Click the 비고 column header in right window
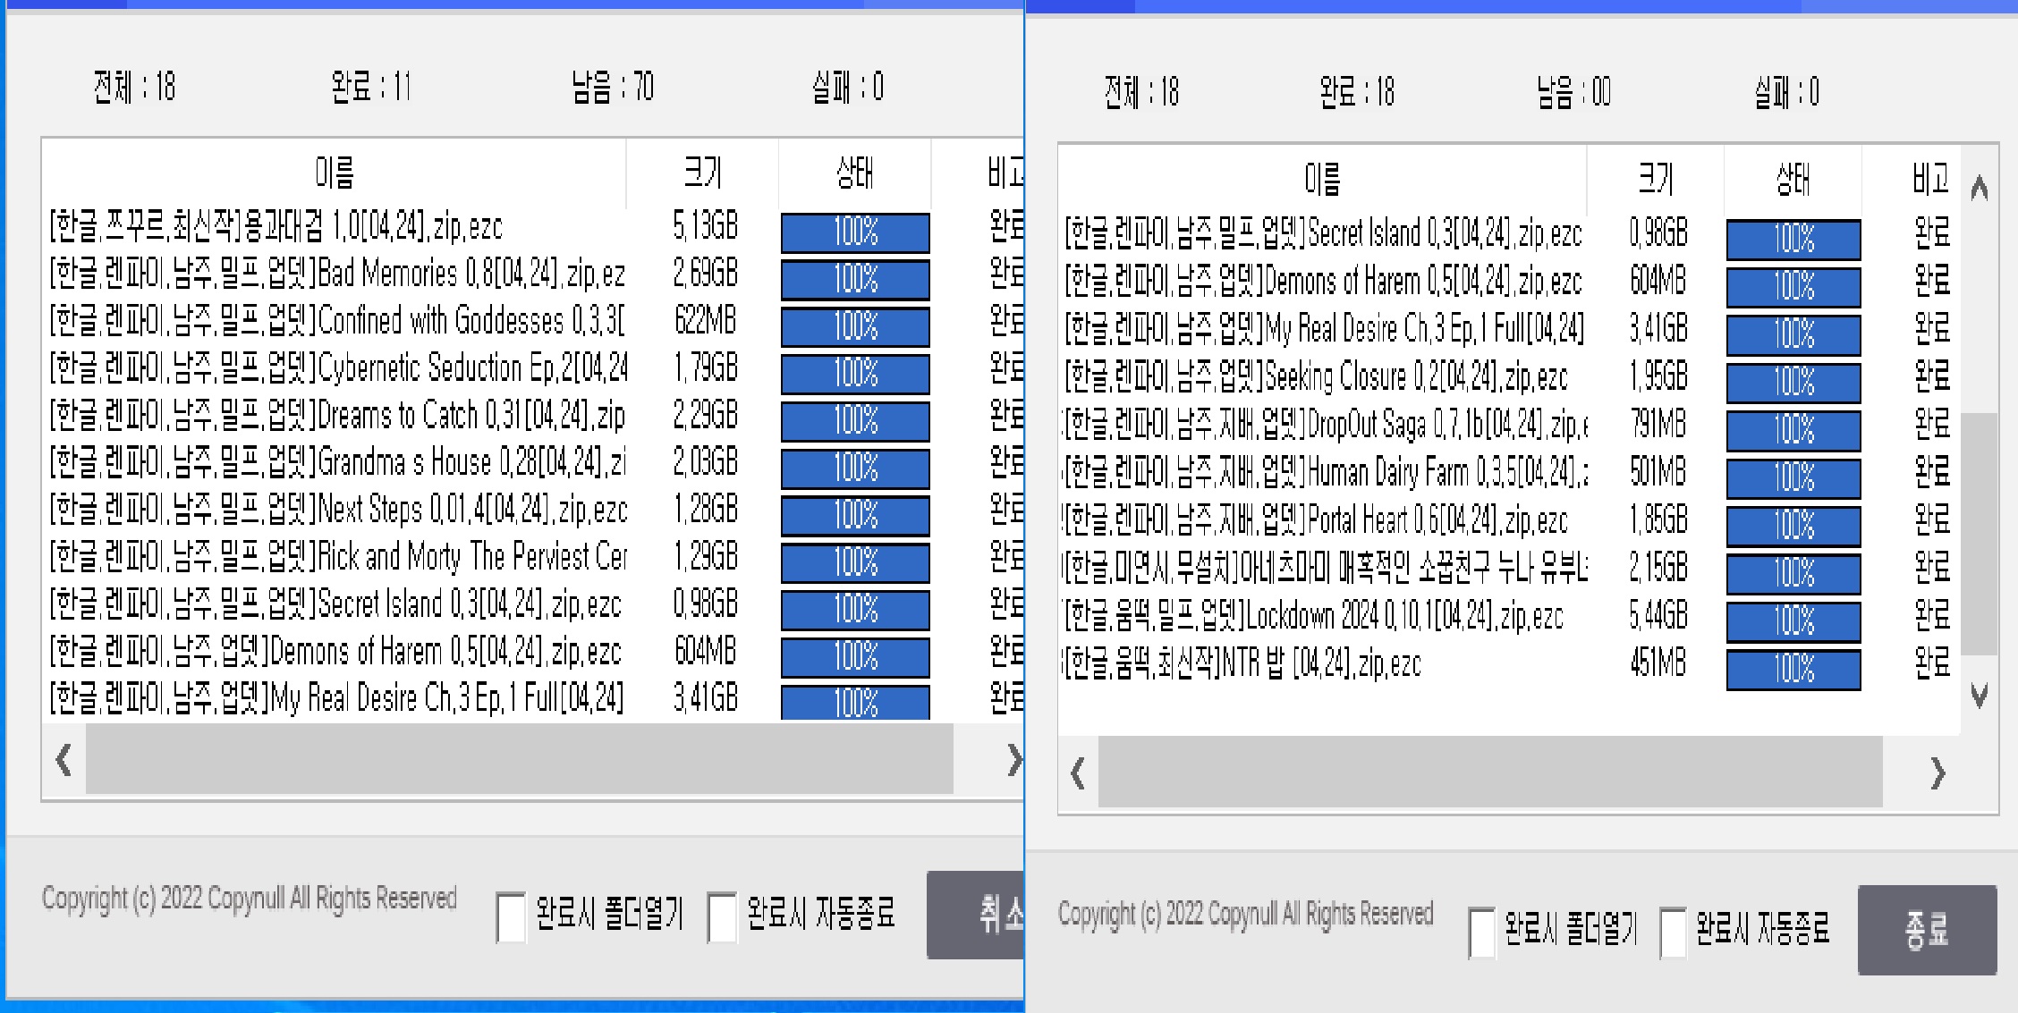 [x=1932, y=176]
